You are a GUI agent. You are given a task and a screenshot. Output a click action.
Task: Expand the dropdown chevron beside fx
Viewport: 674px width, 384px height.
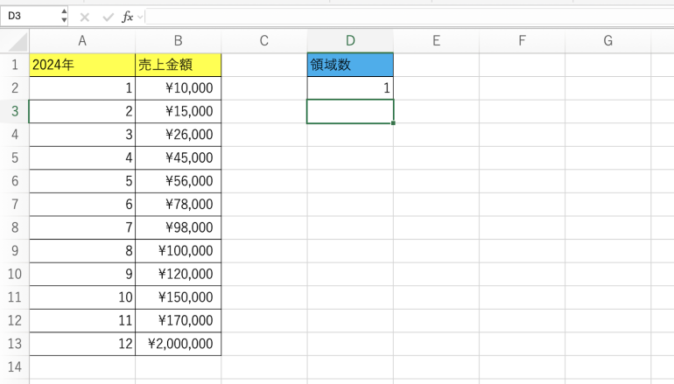(140, 17)
